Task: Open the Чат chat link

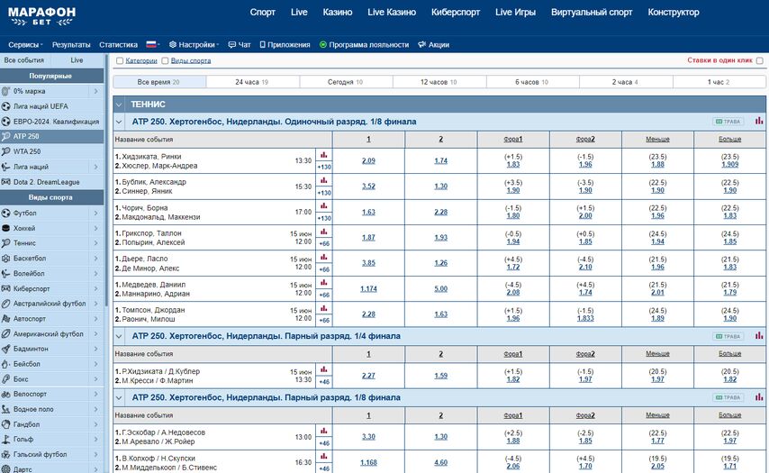Action: point(240,45)
